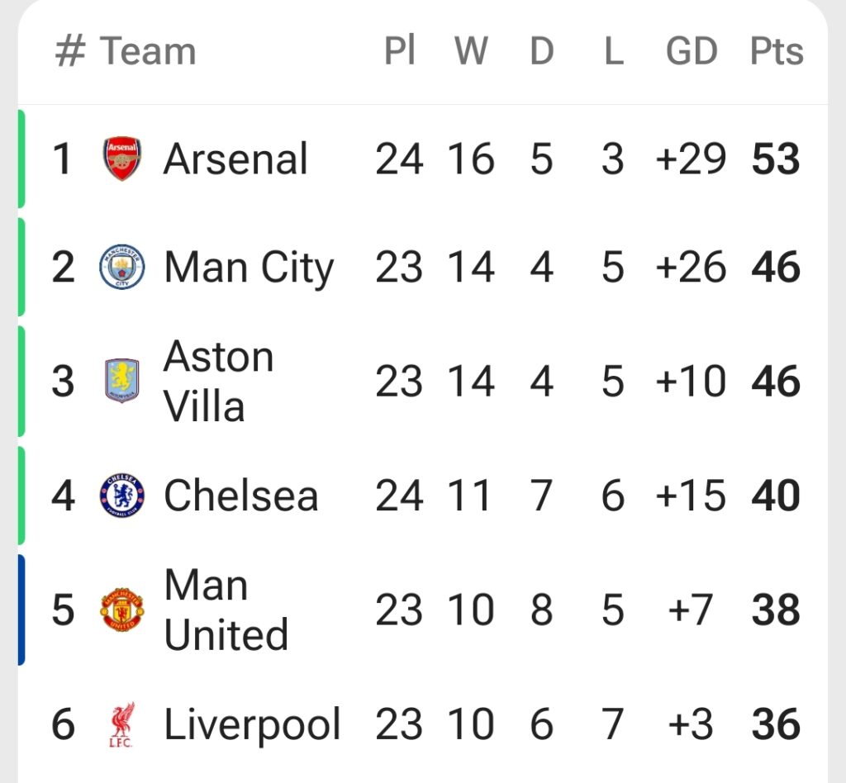Select the D column header

541,51
